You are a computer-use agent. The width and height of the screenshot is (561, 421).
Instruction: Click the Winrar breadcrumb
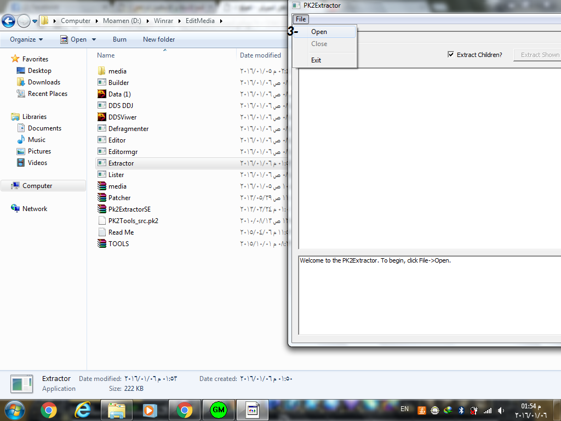point(163,21)
